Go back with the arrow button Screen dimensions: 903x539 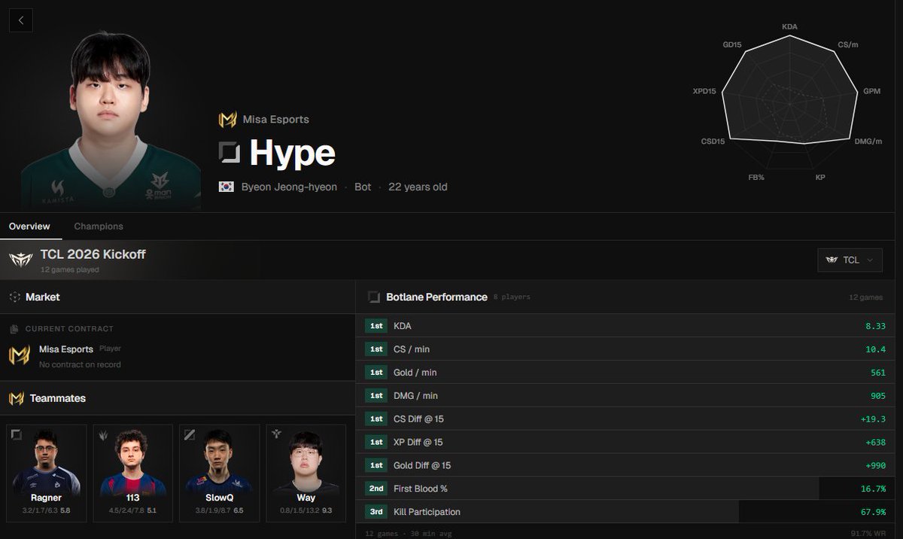(x=20, y=20)
